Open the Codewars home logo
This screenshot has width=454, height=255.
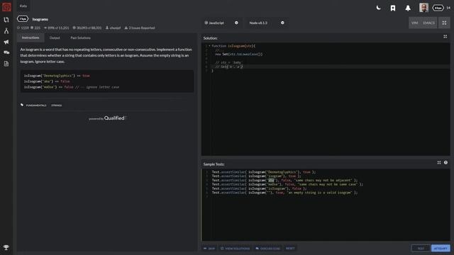[x=6, y=7]
